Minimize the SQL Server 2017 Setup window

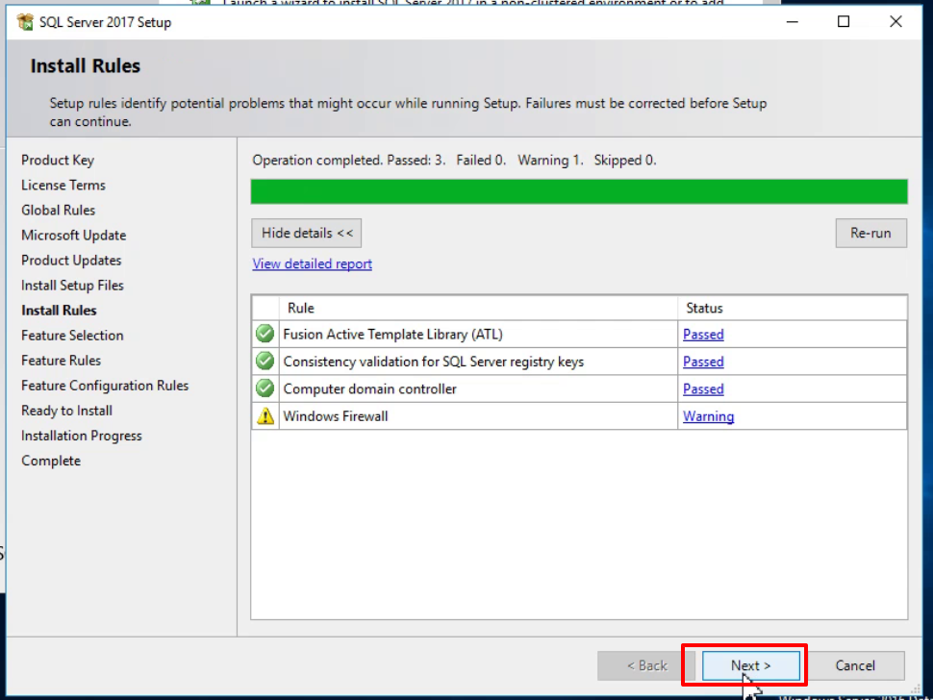792,22
